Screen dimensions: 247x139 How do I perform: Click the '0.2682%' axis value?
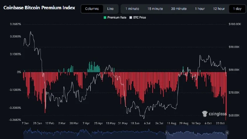15,24
